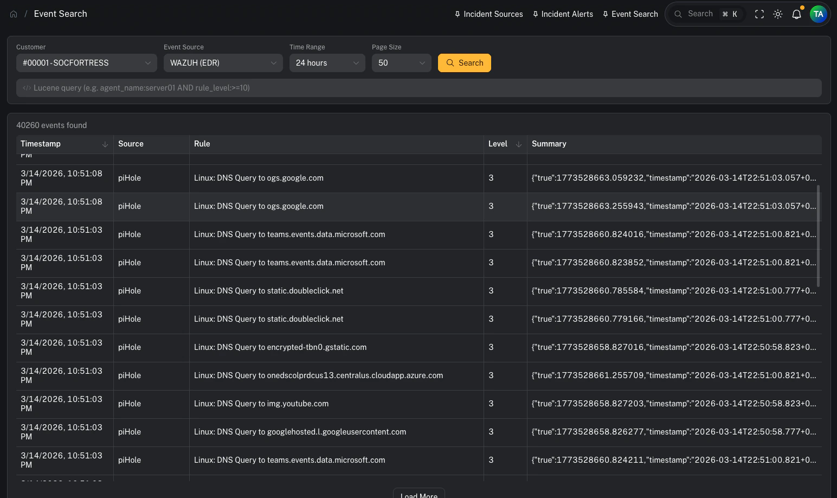The width and height of the screenshot is (837, 498).
Task: Click the notifications bell icon
Action: (796, 14)
